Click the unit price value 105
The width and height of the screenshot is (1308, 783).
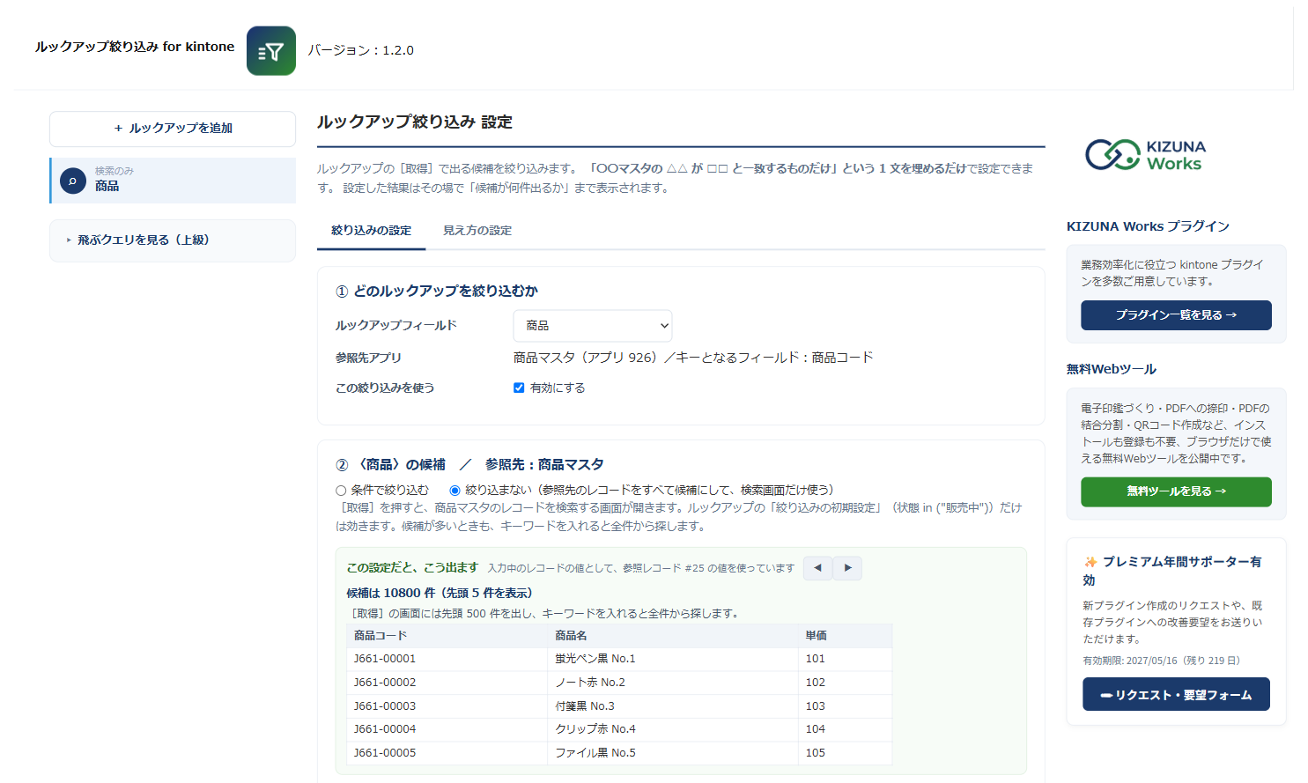pyautogui.click(x=816, y=753)
